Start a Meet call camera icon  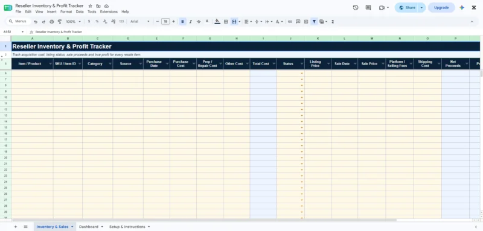coord(382,8)
